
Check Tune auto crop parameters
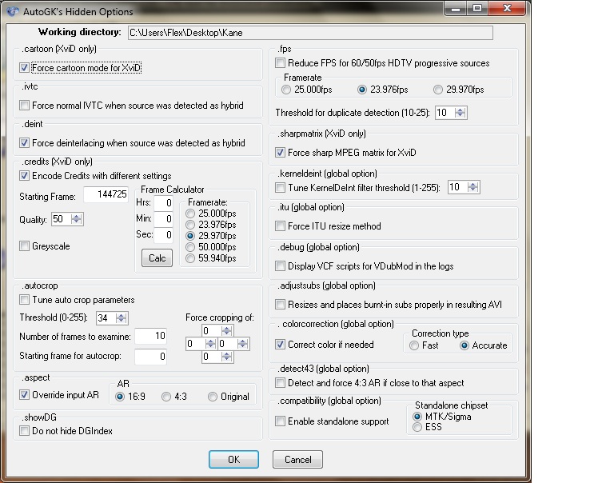pos(24,300)
